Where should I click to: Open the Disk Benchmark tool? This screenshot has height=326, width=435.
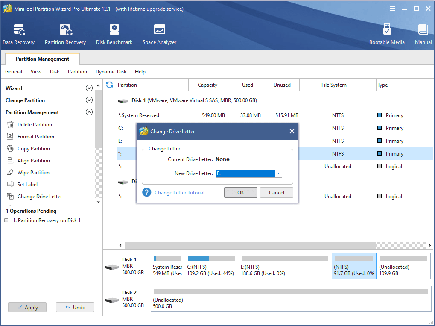pyautogui.click(x=114, y=35)
